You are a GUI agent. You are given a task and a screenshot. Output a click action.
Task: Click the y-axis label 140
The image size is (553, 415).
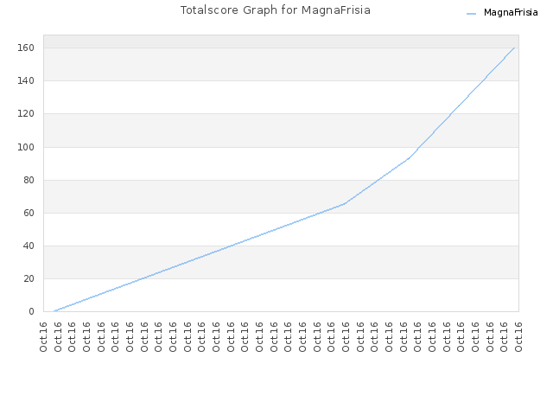(x=26, y=80)
